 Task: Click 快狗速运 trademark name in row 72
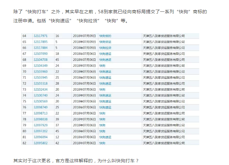(x=105, y=83)
